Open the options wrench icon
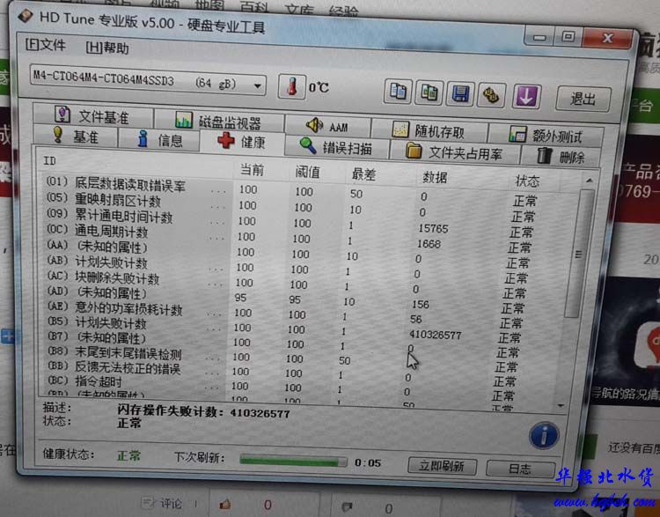The image size is (660, 517). pyautogui.click(x=491, y=95)
